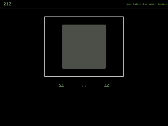Go to the Latest page link
This screenshot has width=168, height=126.
coord(137,4)
